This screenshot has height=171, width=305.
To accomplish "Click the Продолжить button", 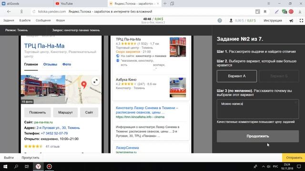I will [258, 136].
